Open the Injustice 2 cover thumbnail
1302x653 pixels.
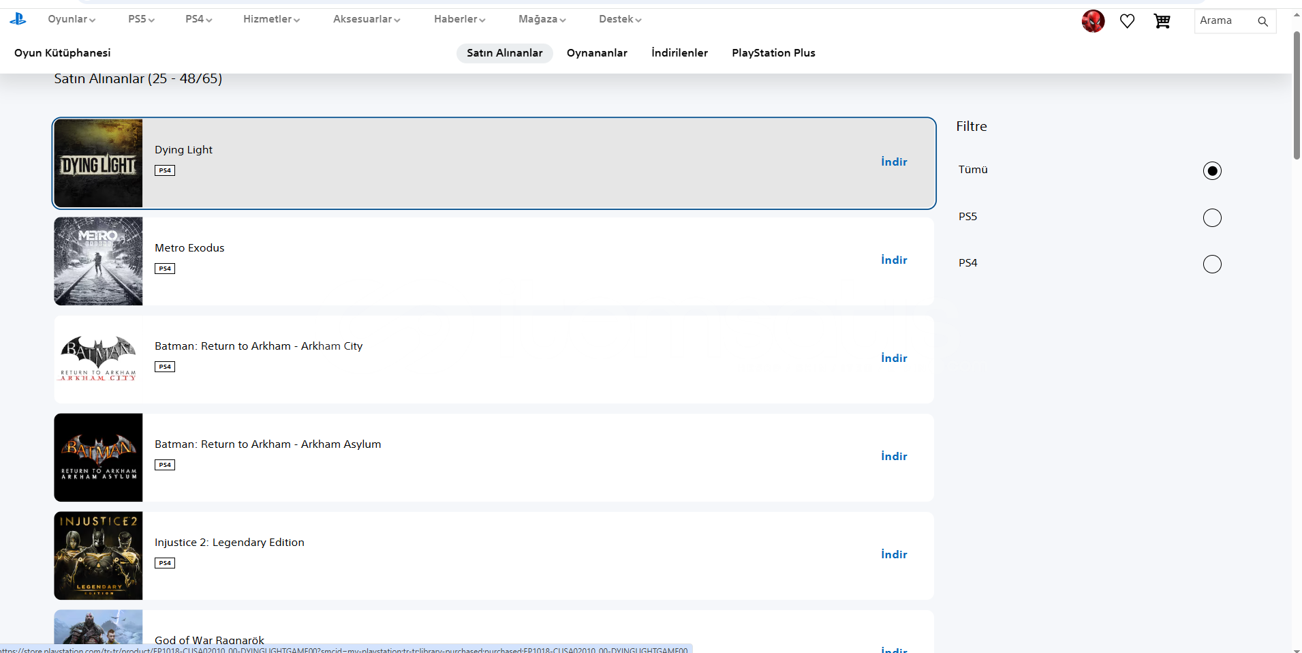click(x=98, y=556)
